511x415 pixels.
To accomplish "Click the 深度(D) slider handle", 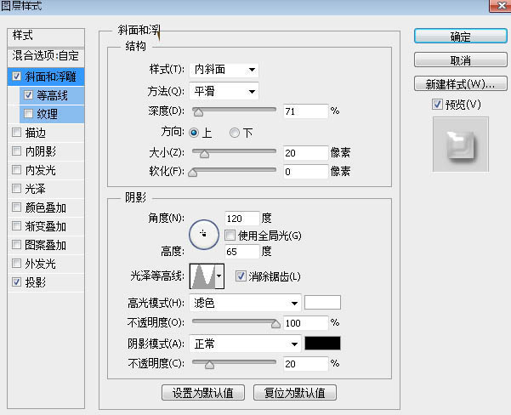I will 198,112.
